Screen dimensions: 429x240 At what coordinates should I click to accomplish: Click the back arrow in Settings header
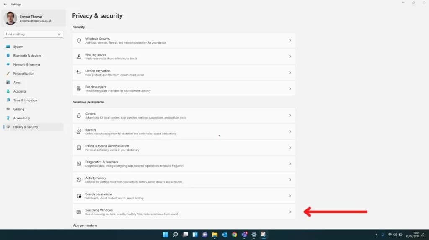(5, 4)
